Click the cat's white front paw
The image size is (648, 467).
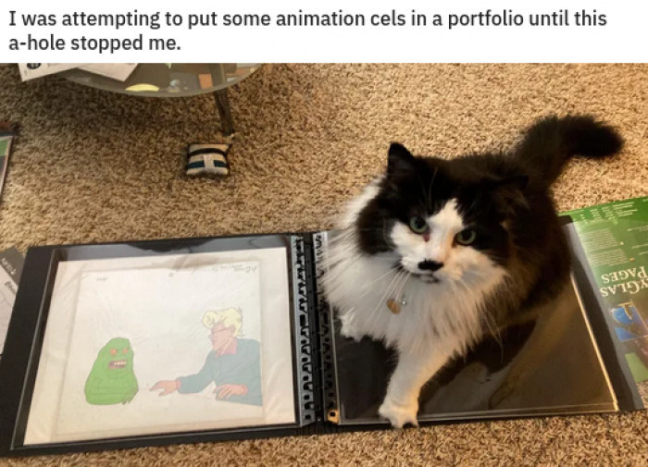[397, 411]
